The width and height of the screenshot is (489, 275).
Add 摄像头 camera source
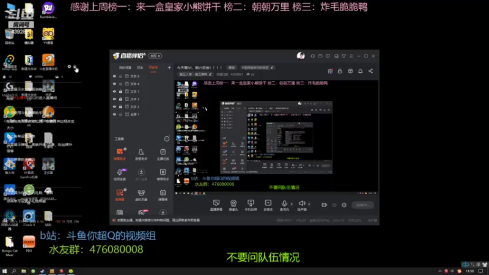click(233, 205)
